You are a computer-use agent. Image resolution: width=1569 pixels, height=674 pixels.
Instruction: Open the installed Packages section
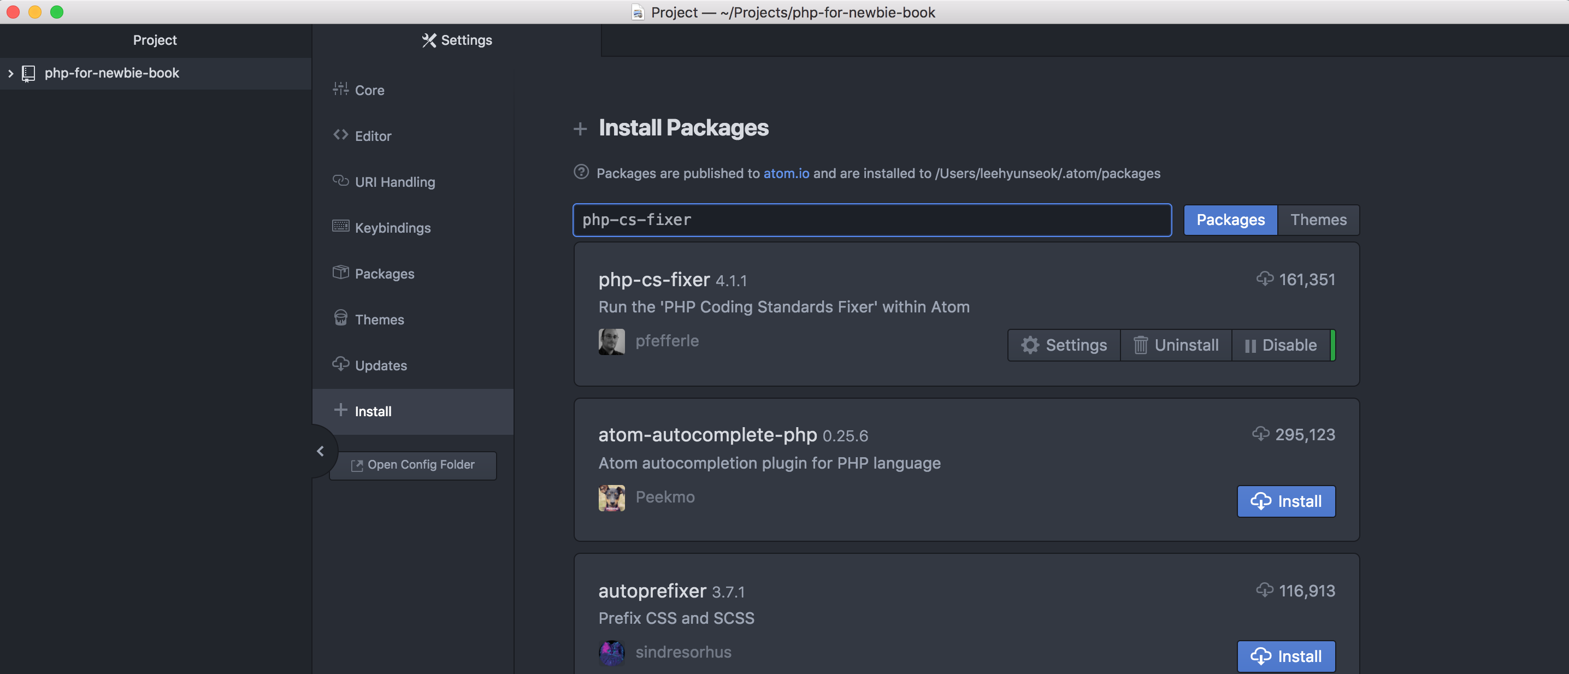point(385,274)
